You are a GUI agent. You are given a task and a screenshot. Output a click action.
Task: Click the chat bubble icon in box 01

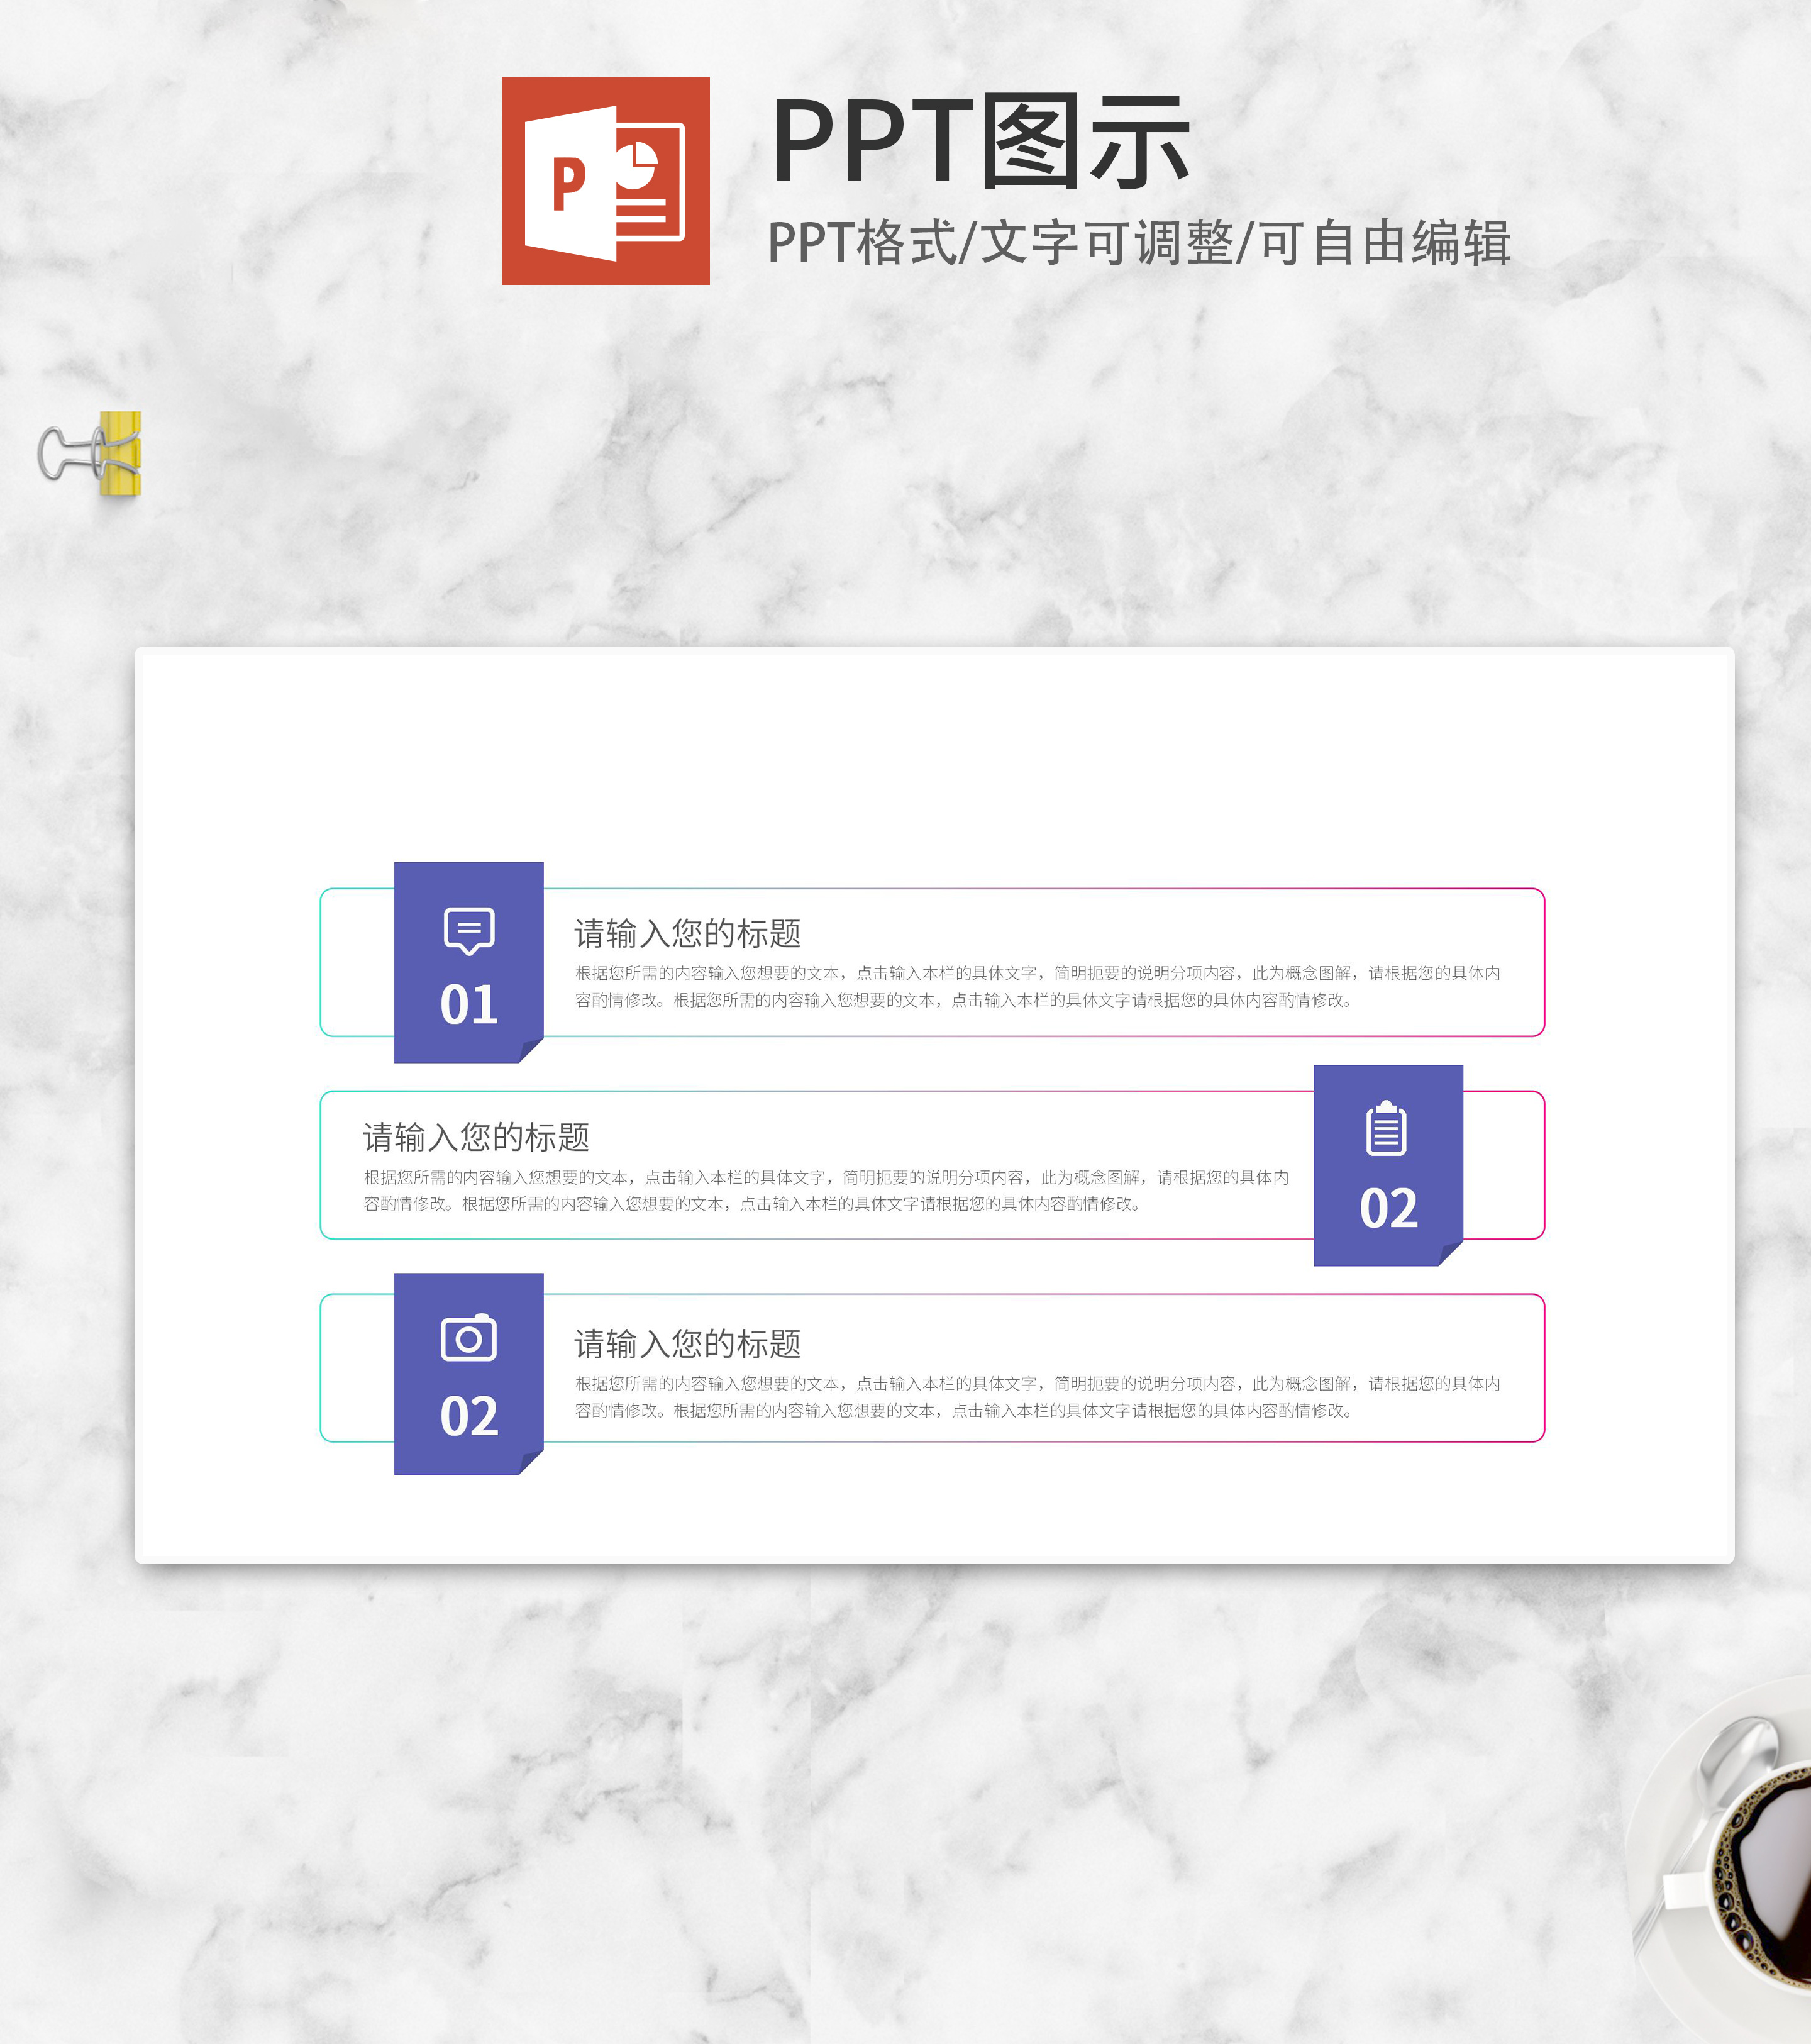tap(468, 930)
